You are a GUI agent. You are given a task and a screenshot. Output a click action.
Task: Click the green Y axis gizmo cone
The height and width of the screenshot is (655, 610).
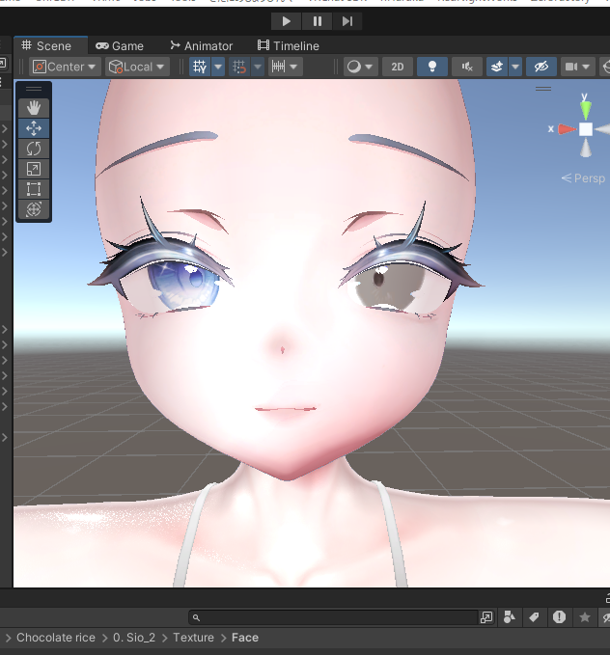pos(586,110)
